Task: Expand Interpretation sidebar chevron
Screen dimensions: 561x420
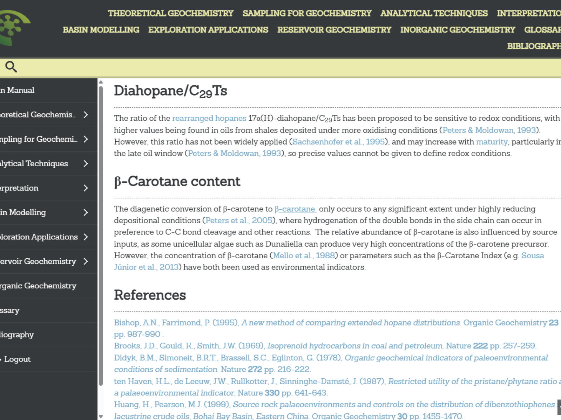Action: click(x=86, y=188)
